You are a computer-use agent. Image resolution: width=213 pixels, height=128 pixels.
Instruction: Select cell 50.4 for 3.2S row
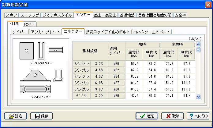pos(134,64)
